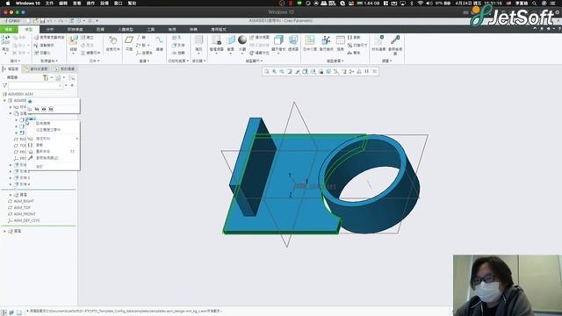562x316 pixels.
Task: Click the Section (截面) icon
Action: (x=230, y=40)
